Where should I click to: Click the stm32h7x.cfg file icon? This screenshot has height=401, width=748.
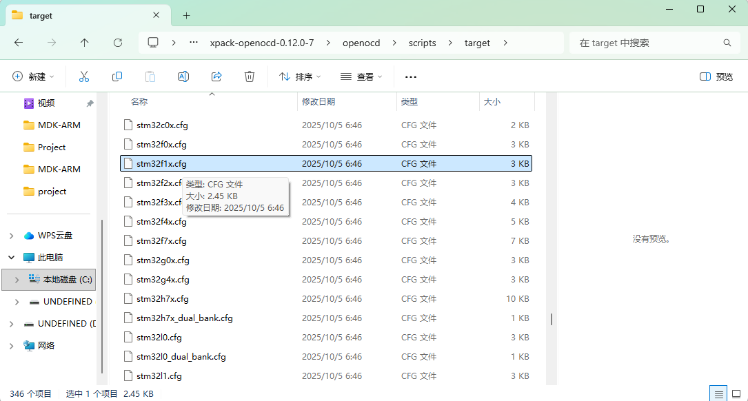[128, 299]
